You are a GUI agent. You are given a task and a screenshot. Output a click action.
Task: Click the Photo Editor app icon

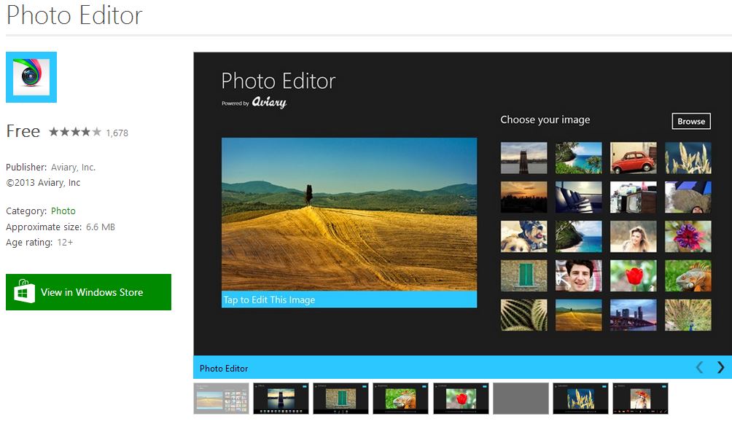pos(31,77)
